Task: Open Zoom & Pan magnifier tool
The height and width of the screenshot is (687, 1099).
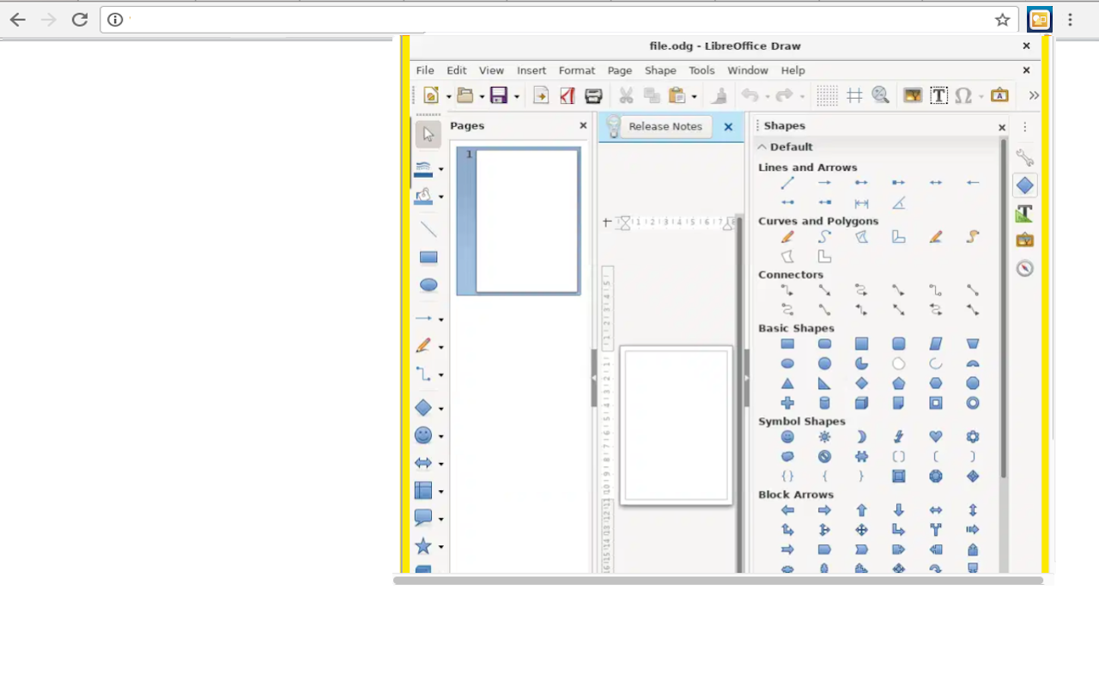Action: [880, 95]
